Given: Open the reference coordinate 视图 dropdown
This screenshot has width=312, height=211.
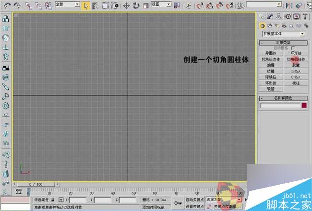Looking at the screenshot, I should pos(168,4).
